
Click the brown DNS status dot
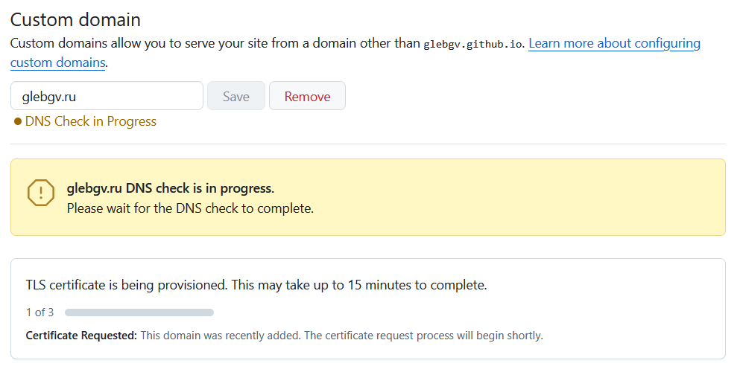[x=18, y=121]
